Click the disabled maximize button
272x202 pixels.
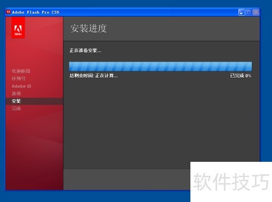click(x=249, y=12)
